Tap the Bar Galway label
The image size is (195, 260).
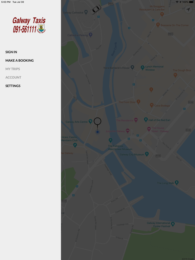(67, 153)
